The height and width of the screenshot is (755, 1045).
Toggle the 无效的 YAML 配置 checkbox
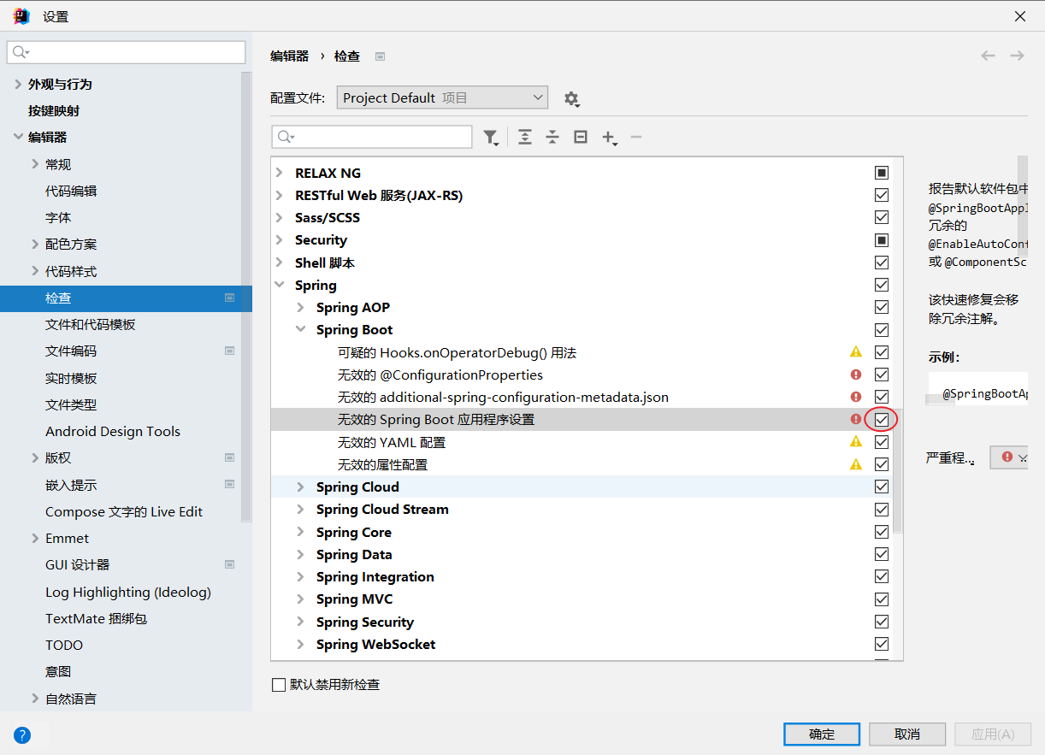(882, 442)
